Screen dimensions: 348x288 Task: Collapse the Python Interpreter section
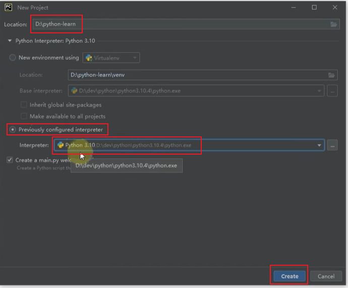(x=10, y=41)
